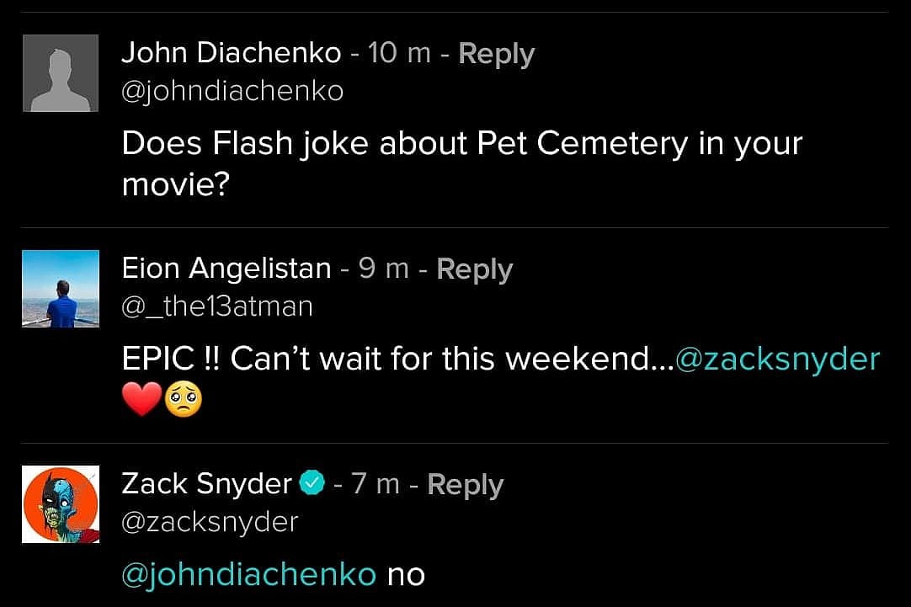The image size is (911, 607).
Task: Open the Eion Angelistan display name
Action: tap(226, 269)
